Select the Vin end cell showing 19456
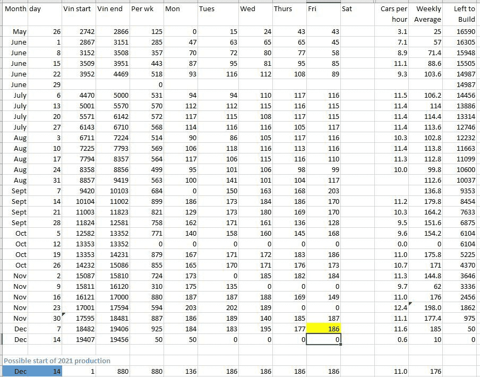 tap(113, 340)
